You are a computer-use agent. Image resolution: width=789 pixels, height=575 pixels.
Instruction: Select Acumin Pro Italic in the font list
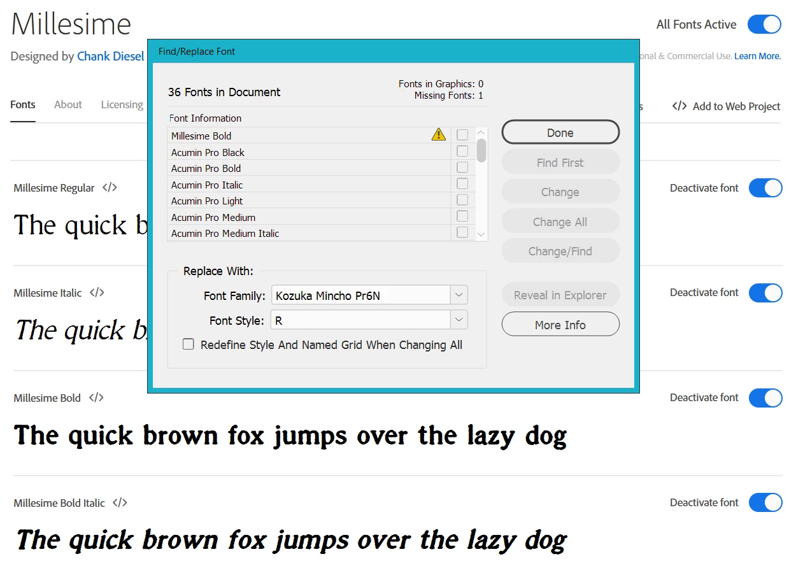pyautogui.click(x=309, y=185)
